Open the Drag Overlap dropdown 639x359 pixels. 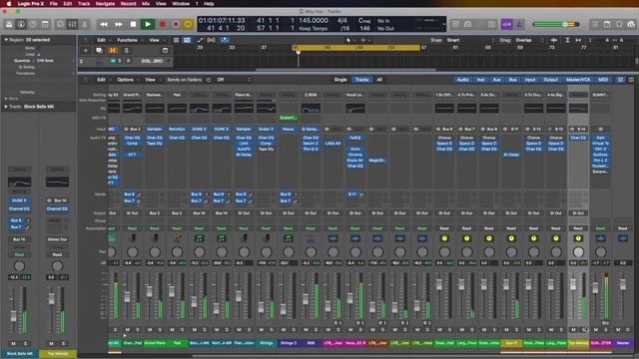point(529,40)
